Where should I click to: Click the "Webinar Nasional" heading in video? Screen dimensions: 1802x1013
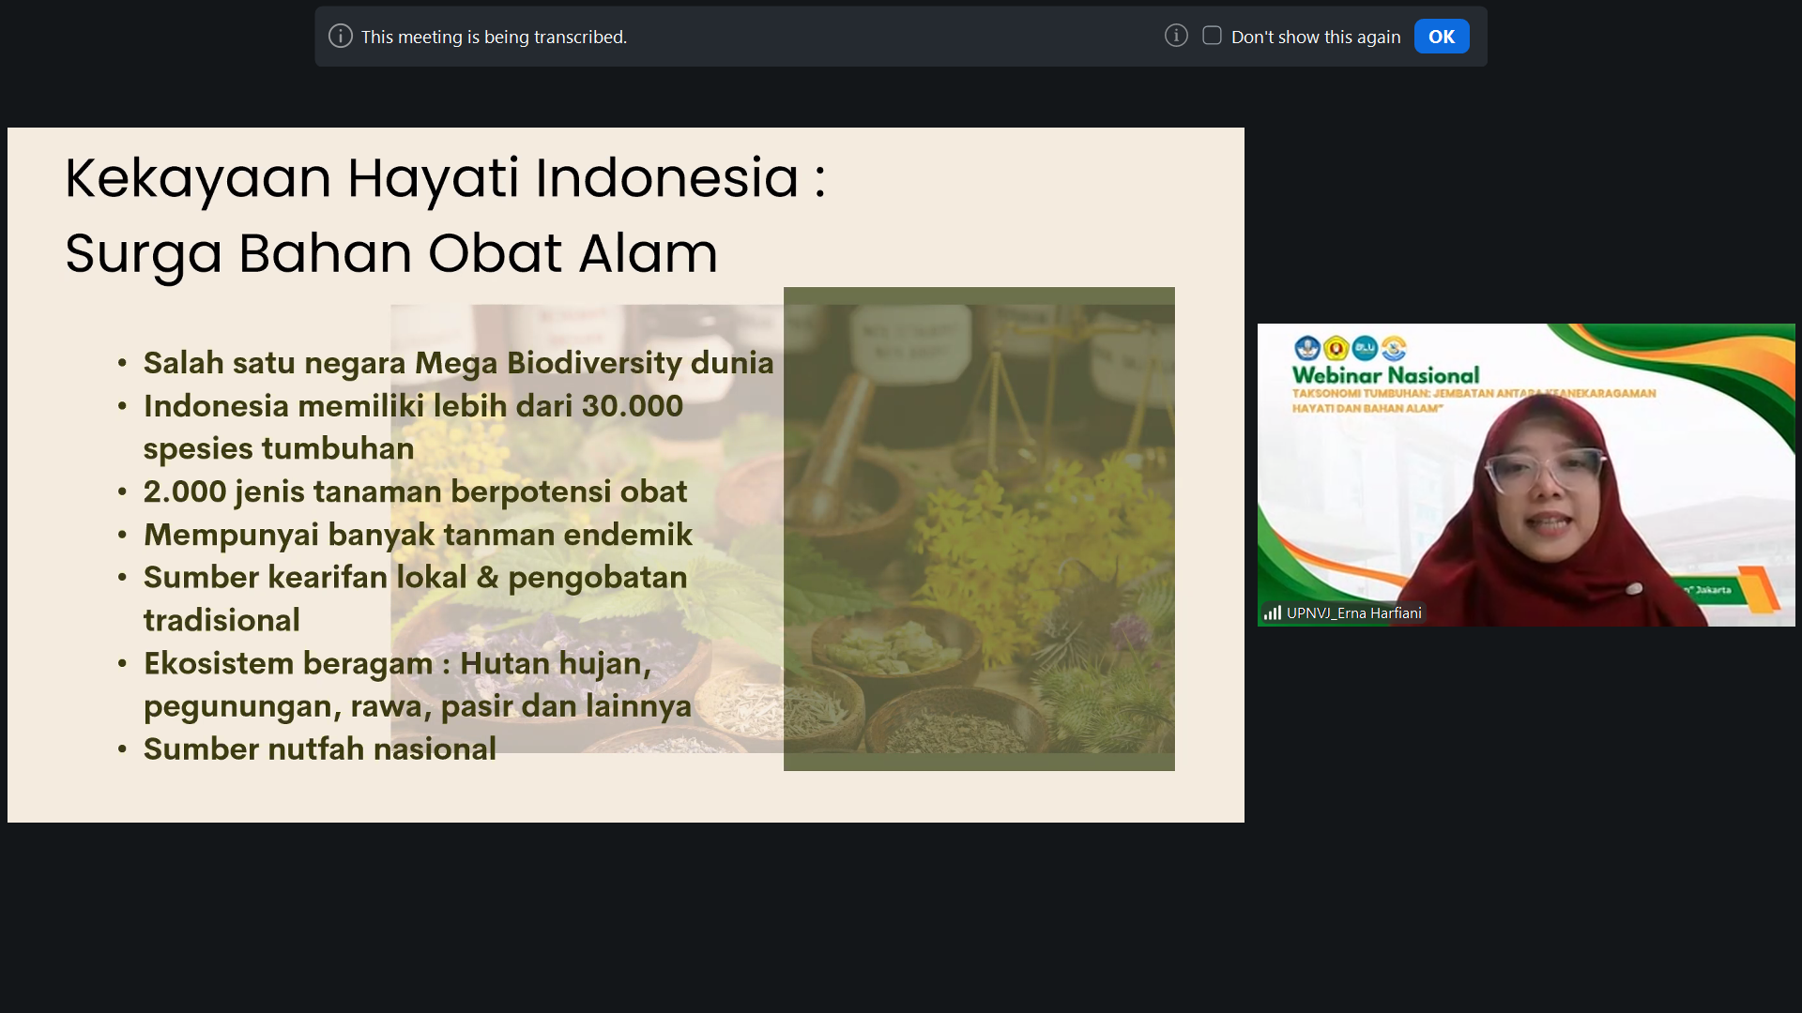[1385, 374]
